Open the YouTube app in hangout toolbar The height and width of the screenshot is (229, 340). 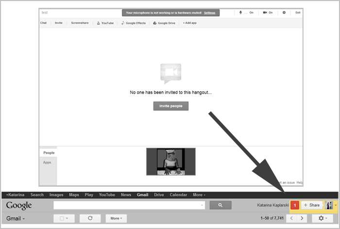coord(105,23)
